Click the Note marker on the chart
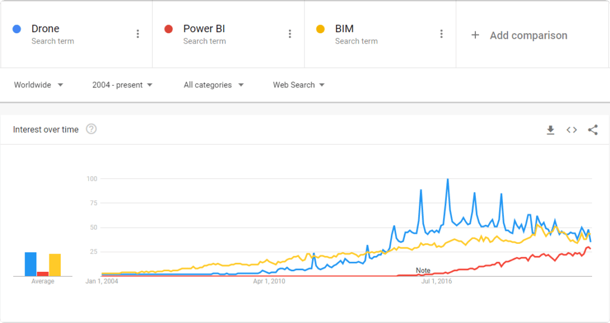Viewport: 610px width, 323px height. pyautogui.click(x=423, y=271)
